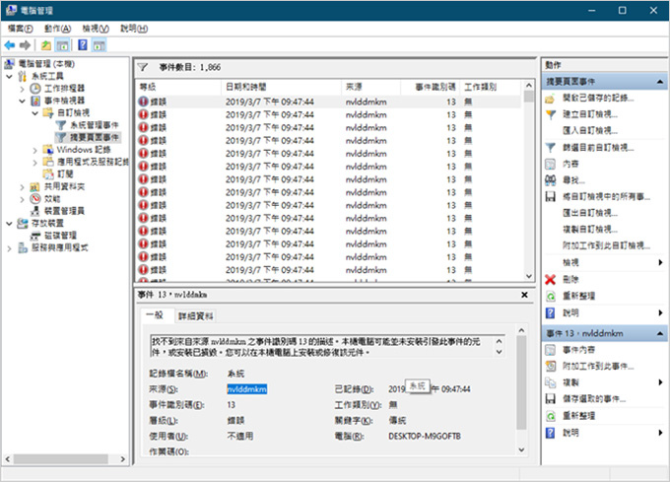Viewport: 670px width, 482px height.
Task: Expand the 工作排程器 node arrow
Action: click(x=23, y=89)
